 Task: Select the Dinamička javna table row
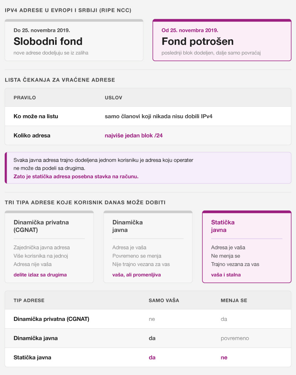click(x=148, y=338)
